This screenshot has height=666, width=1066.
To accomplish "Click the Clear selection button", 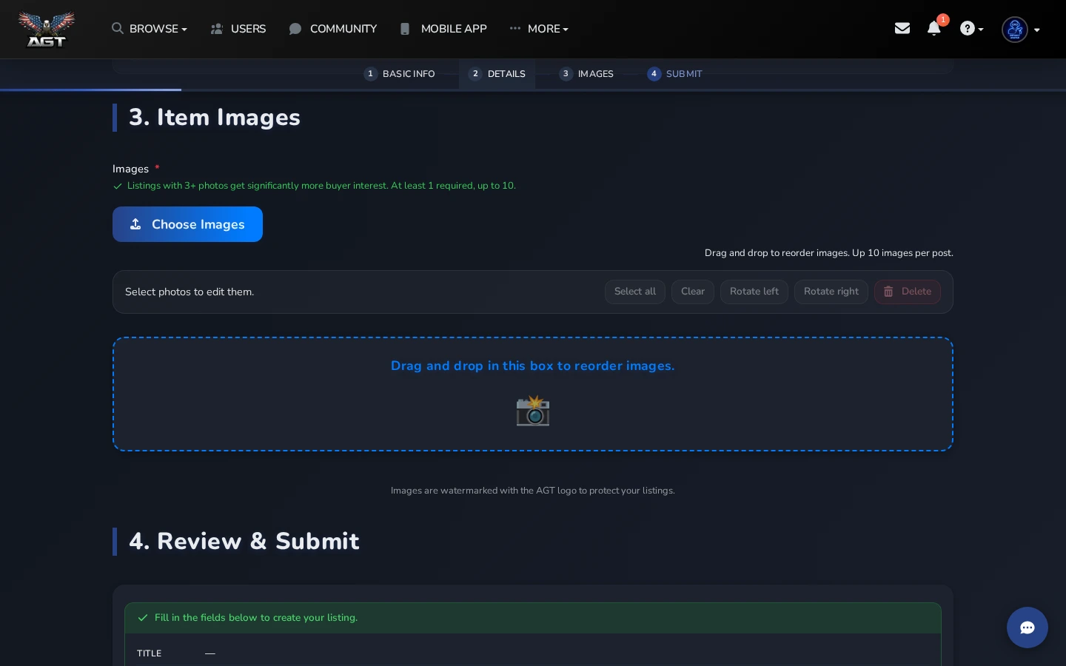I will pos(693,292).
